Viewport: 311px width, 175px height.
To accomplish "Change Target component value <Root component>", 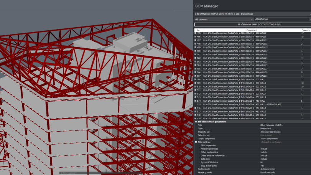I will coord(269,139).
